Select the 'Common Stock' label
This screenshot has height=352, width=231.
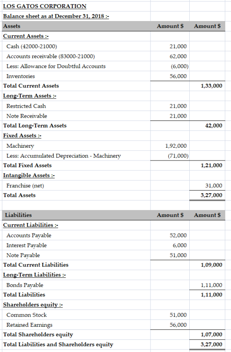click(26, 315)
